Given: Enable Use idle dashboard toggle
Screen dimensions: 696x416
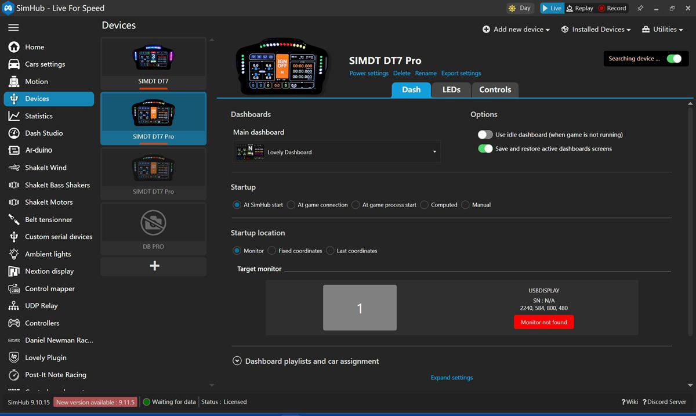Looking at the screenshot, I should [485, 135].
